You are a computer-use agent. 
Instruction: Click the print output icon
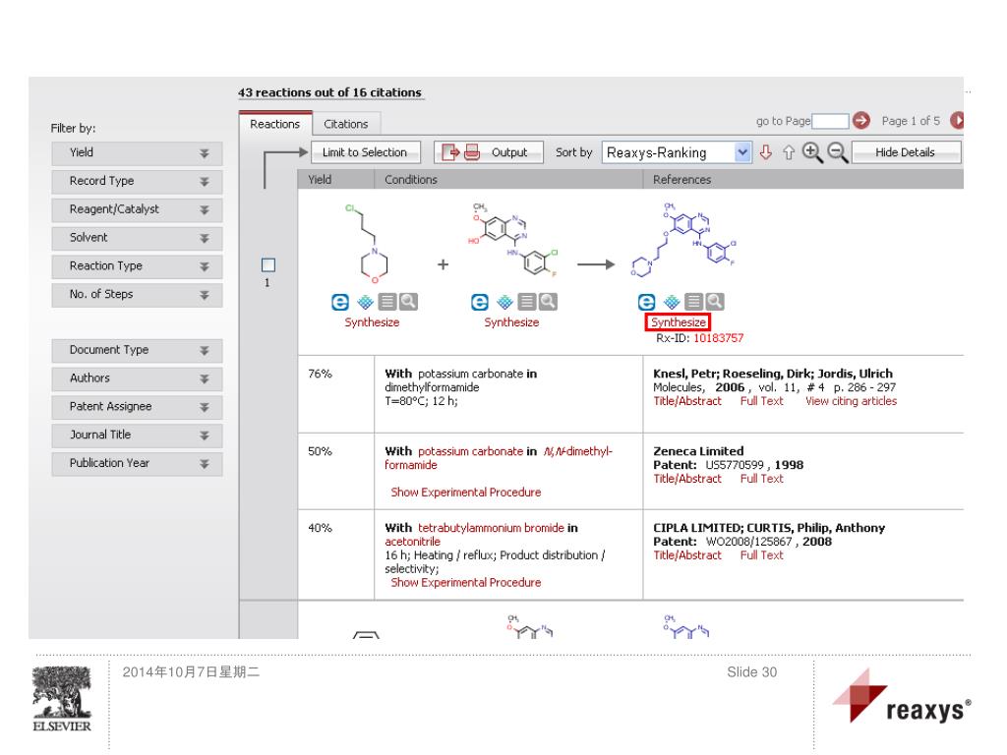pos(472,152)
